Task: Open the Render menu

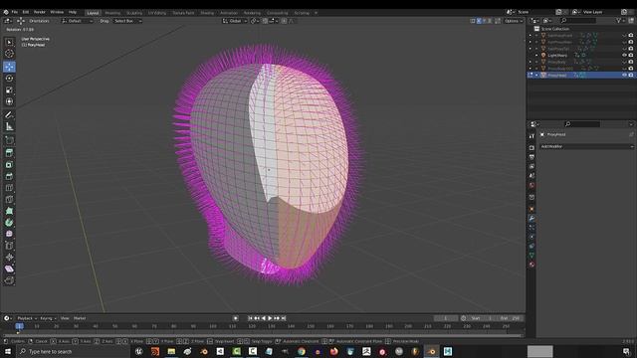Action: (x=40, y=12)
